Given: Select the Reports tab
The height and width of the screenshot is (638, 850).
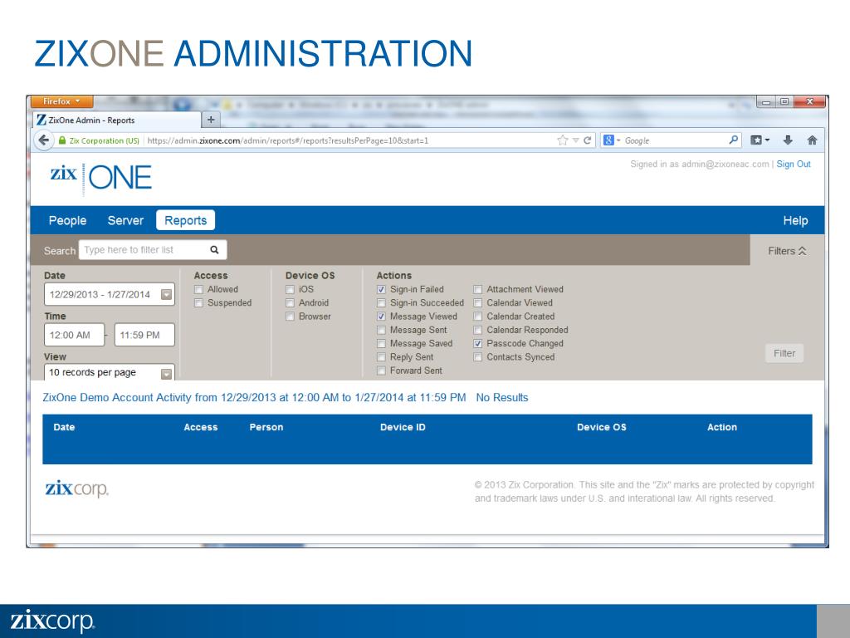Looking at the screenshot, I should pyautogui.click(x=185, y=220).
